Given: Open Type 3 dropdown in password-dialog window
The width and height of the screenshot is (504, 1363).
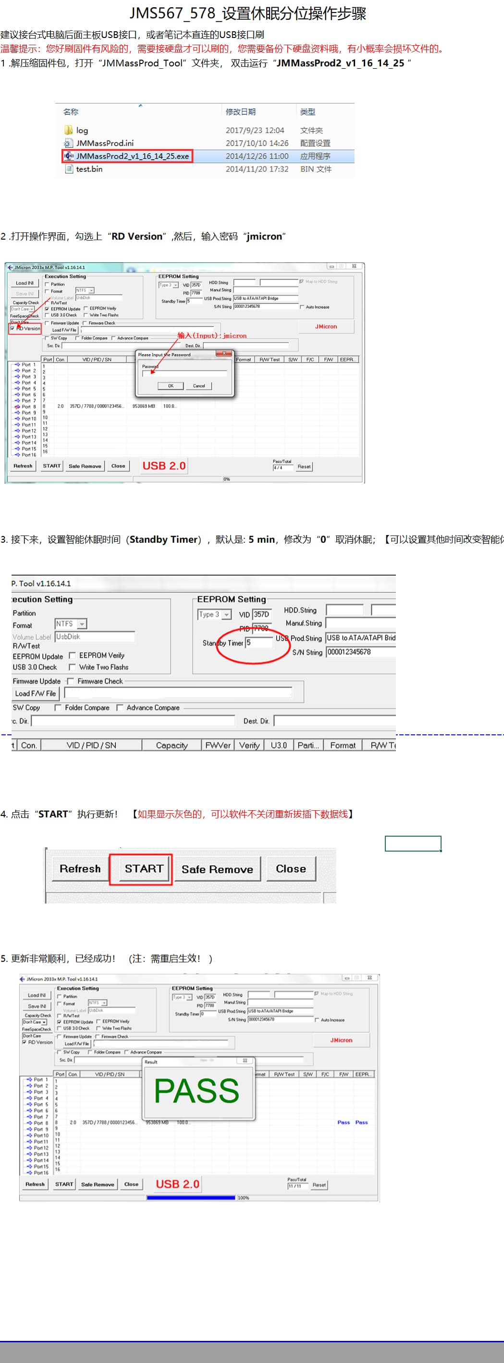Looking at the screenshot, I should pos(175,285).
